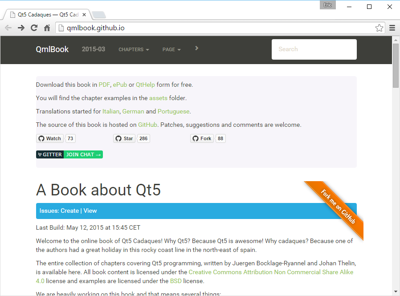Open the QtHelp download link
Viewport: 400px width, 296px height.
145,85
